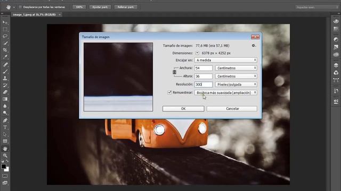Open the Dimensiones units dropdown arrow

[197, 53]
